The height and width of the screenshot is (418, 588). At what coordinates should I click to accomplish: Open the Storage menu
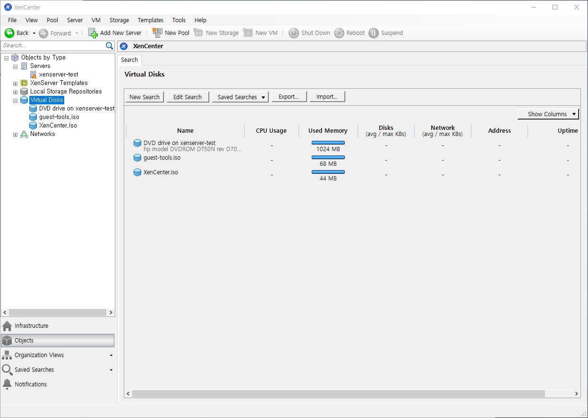tap(119, 20)
